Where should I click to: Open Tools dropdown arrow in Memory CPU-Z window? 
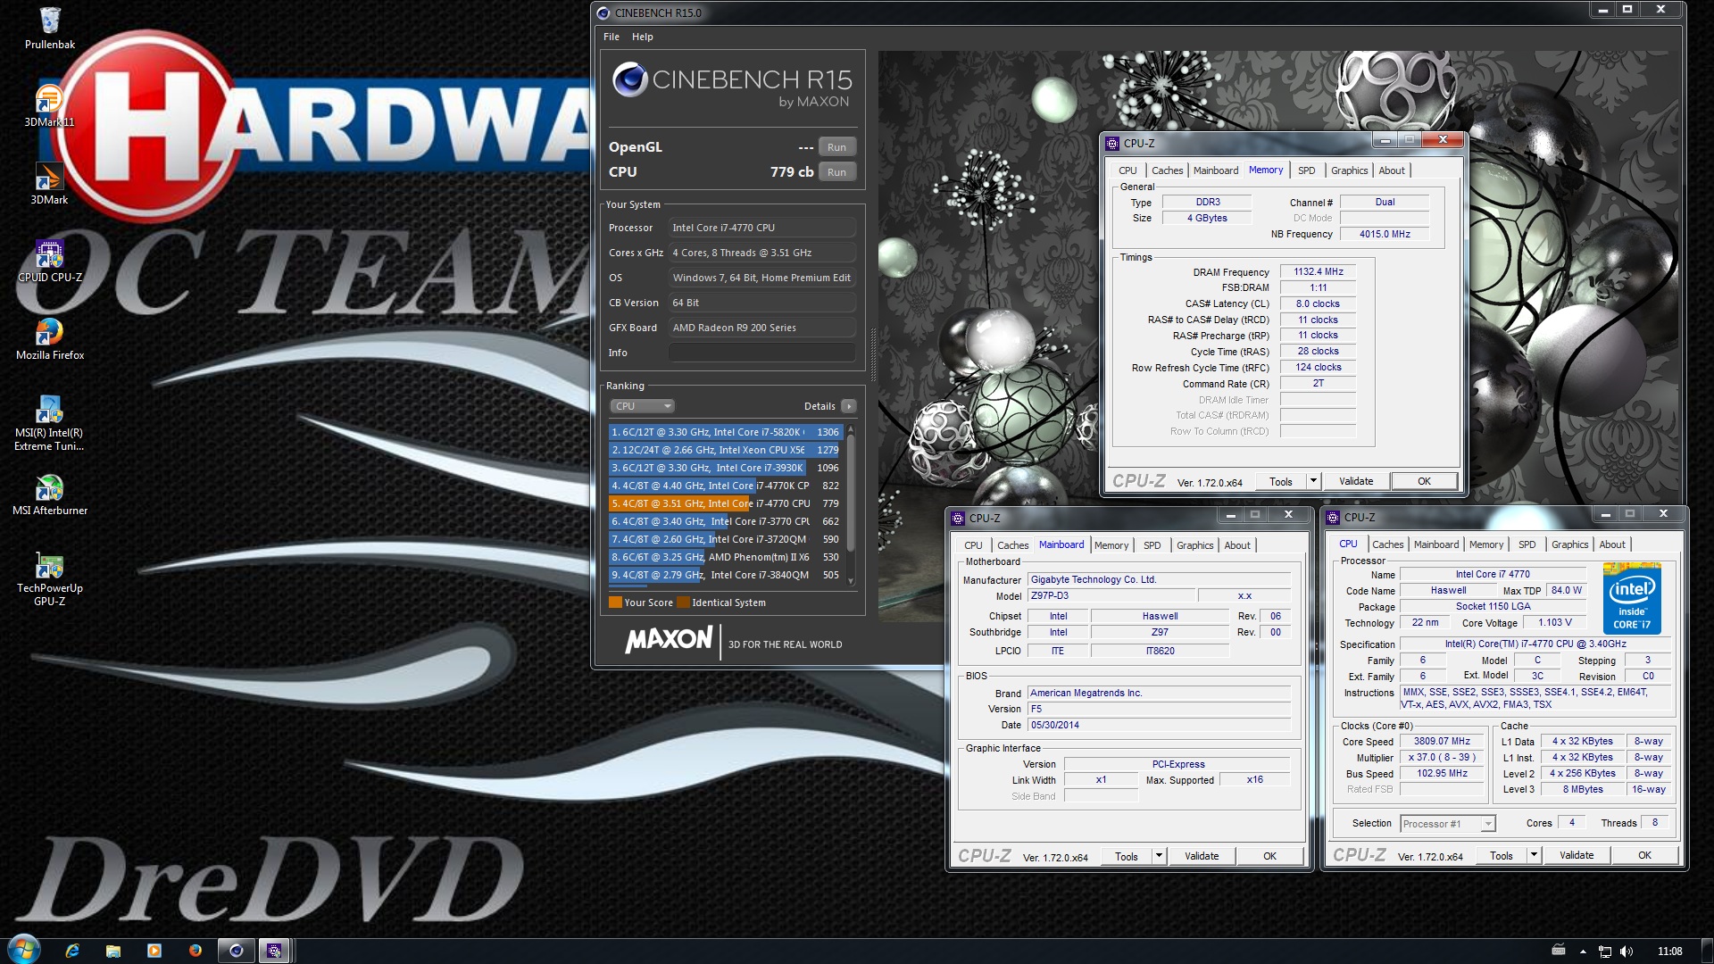pos(1313,481)
